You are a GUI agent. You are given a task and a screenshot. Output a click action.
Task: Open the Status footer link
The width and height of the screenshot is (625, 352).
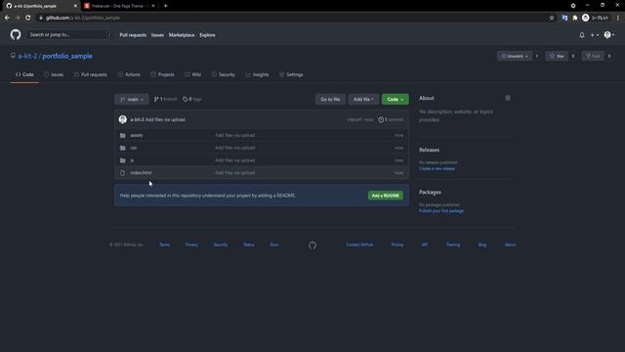click(x=249, y=244)
